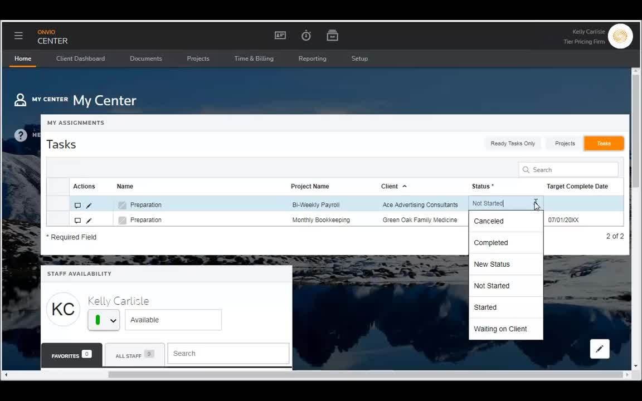This screenshot has width=642, height=401.
Task: Click the tasks Search input field
Action: click(x=573, y=170)
